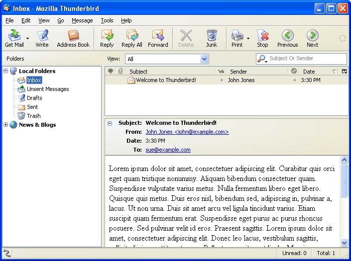Screen dimensions: 351x261
Task: Select the Welcome to Thunderbird! message row
Action: [227, 80]
